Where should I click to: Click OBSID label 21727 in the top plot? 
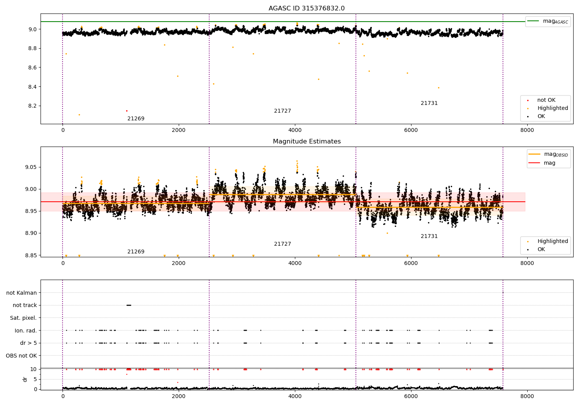coord(283,111)
